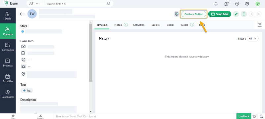Open the Dashboards module in sidebar
The width and height of the screenshot is (265, 119).
tap(8, 94)
